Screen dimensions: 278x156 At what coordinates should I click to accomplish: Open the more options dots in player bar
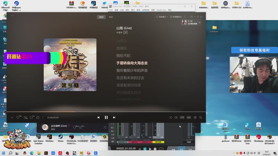[43, 118]
